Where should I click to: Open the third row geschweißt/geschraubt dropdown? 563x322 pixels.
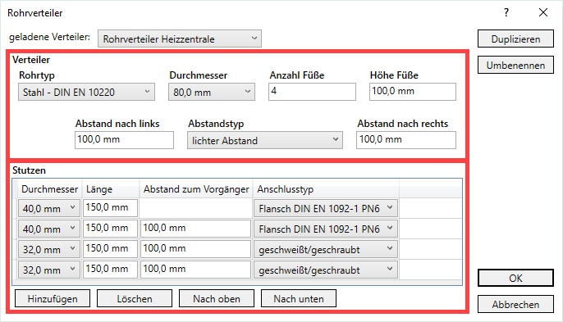[326, 249]
